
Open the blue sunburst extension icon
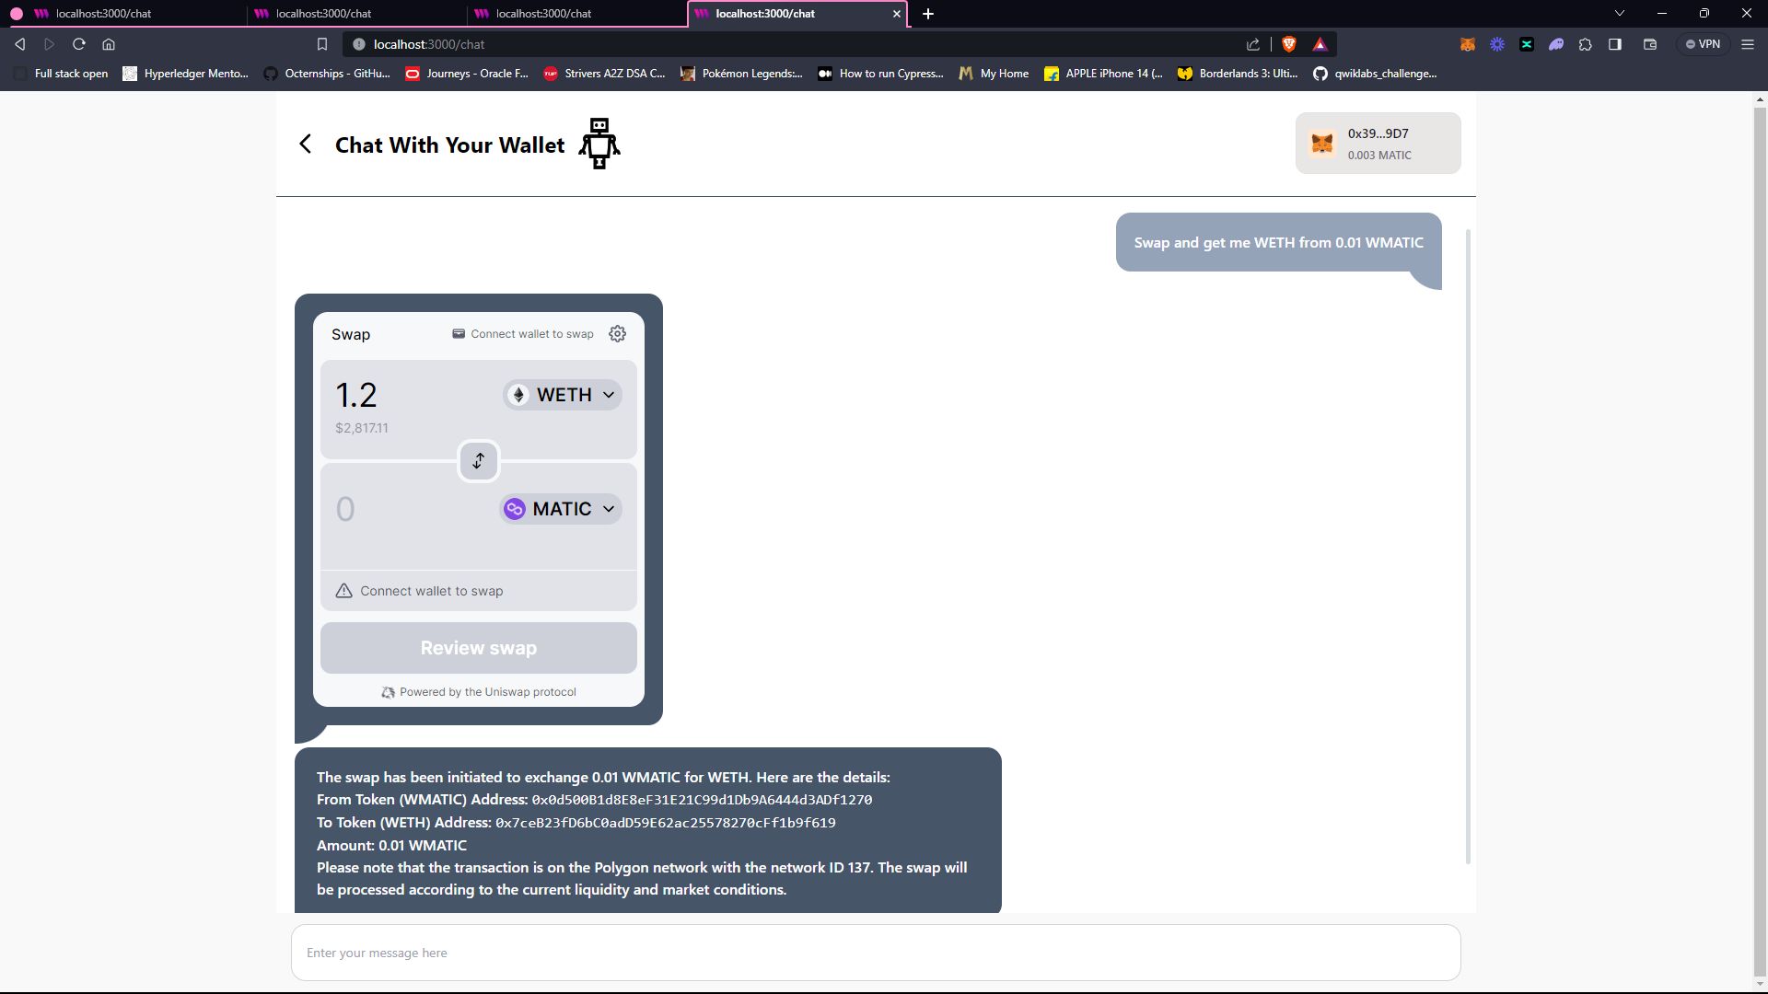[1497, 44]
